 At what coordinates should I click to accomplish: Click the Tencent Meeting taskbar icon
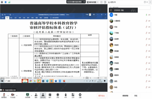pos(60,81)
